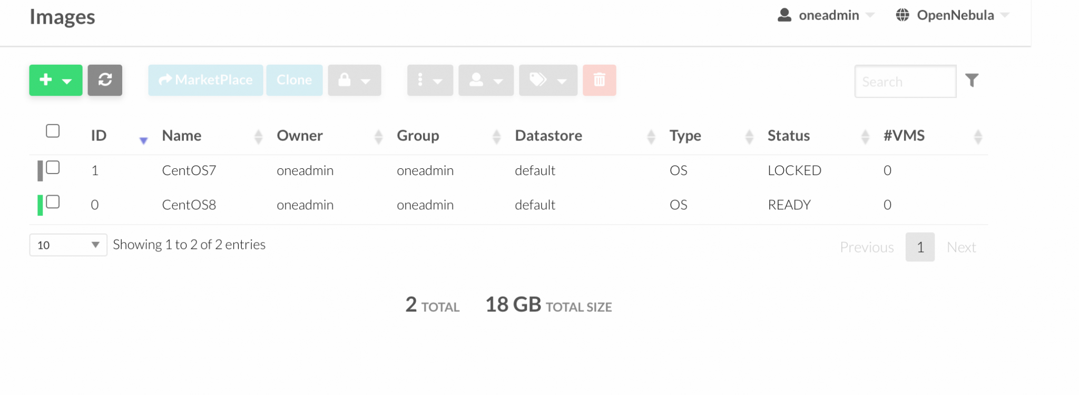
Task: Switch sorting to the Status column
Action: 789,136
